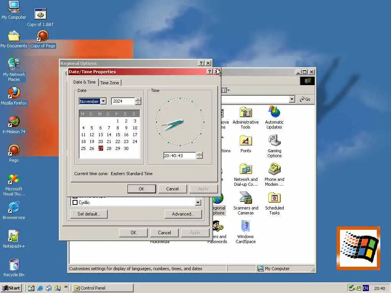Click Set default button in Regional Options

point(89,214)
